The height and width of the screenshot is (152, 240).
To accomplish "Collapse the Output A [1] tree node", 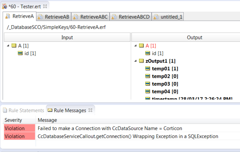I will point(135,46).
